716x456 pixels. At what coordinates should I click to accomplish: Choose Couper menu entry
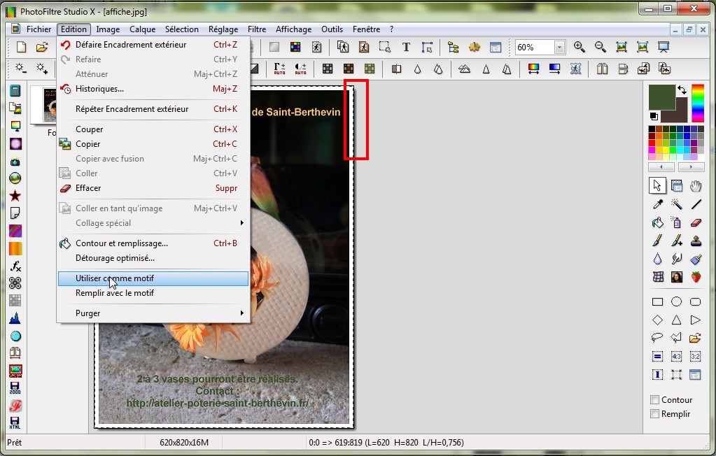(x=153, y=129)
